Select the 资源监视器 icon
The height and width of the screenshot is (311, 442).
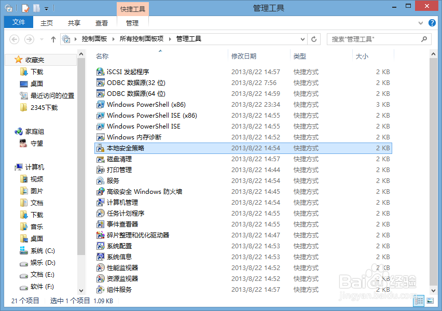click(x=100, y=279)
